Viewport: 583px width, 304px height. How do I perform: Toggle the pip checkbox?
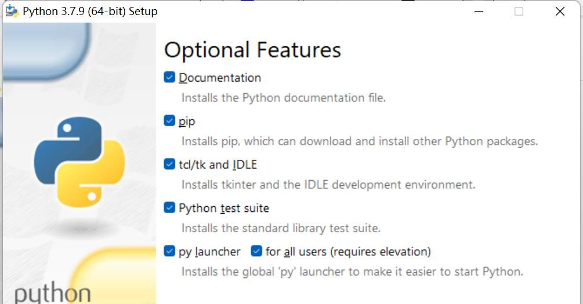[x=169, y=120]
